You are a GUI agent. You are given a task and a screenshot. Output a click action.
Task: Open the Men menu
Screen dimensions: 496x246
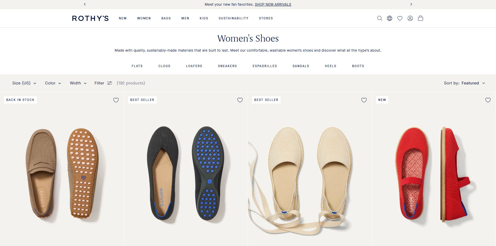(185, 18)
